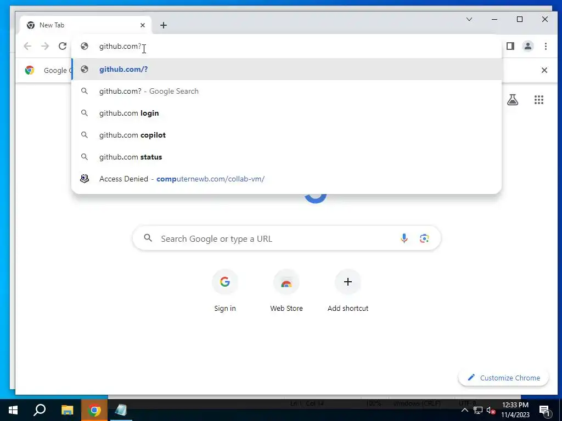Open File Explorer from the taskbar
Image resolution: width=562 pixels, height=421 pixels.
67,410
